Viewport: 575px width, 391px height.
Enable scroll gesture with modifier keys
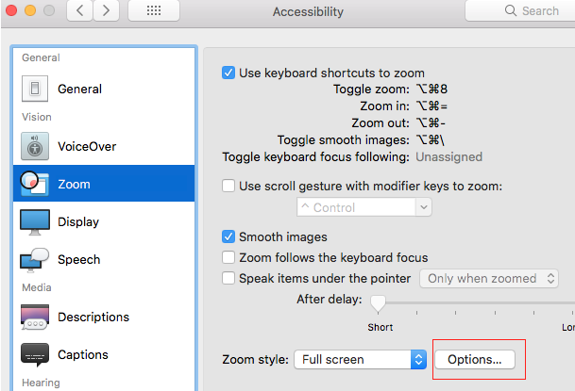228,186
